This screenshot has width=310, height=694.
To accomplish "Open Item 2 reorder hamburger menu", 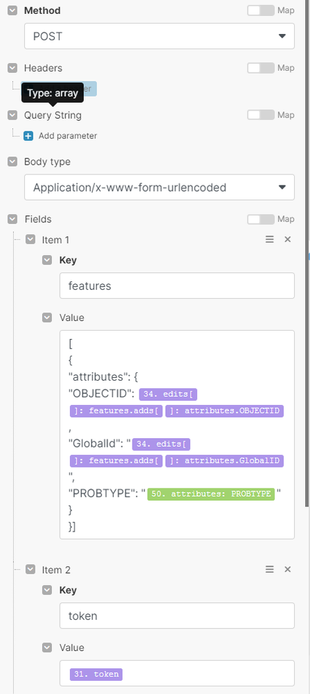I will (269, 570).
